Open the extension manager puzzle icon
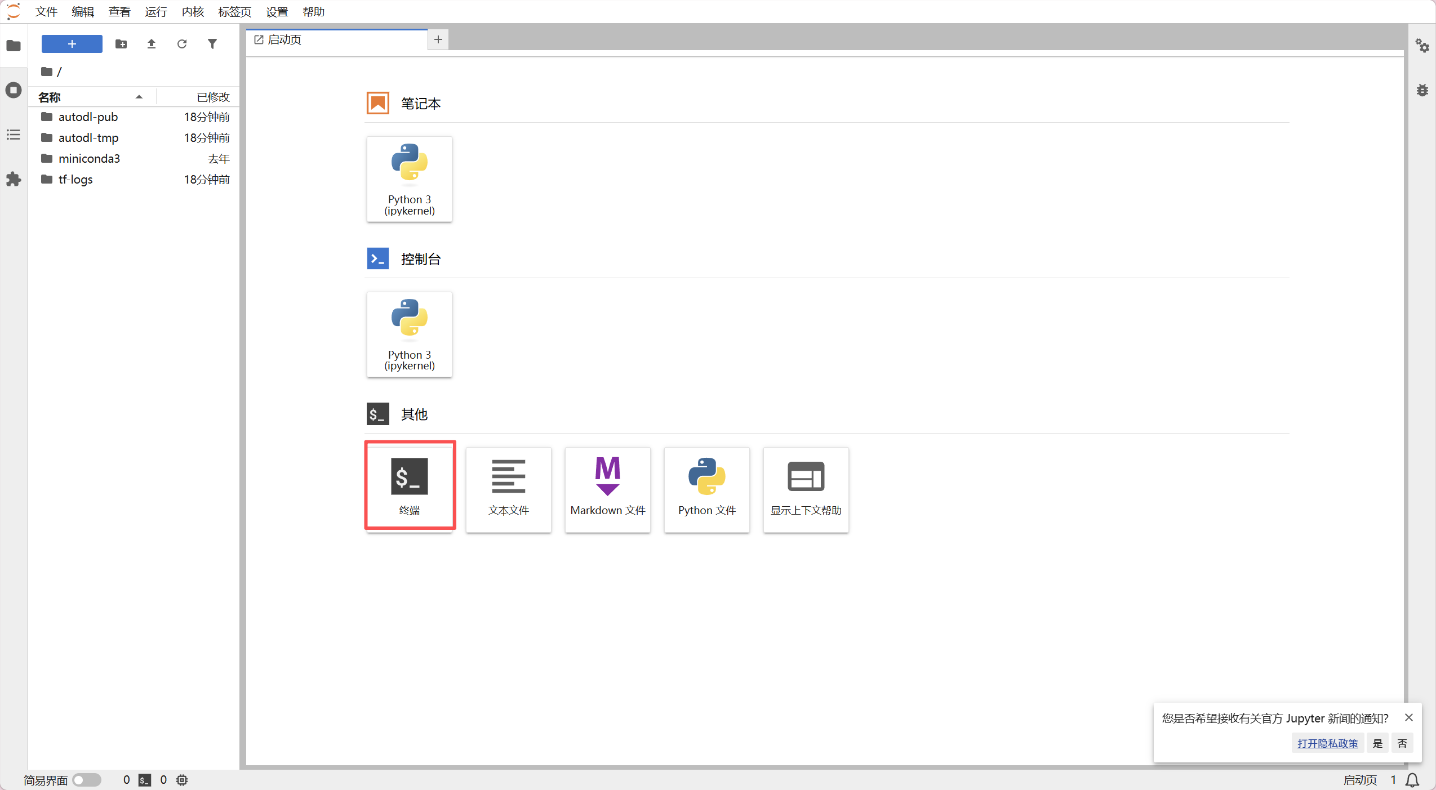 coord(14,180)
